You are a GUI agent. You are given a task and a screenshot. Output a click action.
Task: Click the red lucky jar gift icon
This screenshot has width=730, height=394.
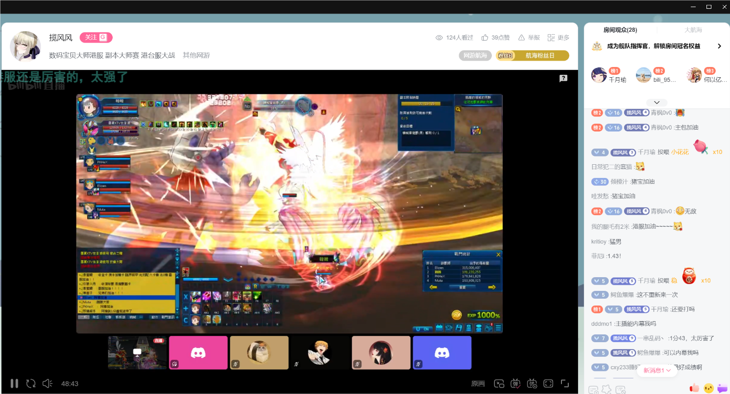(689, 277)
